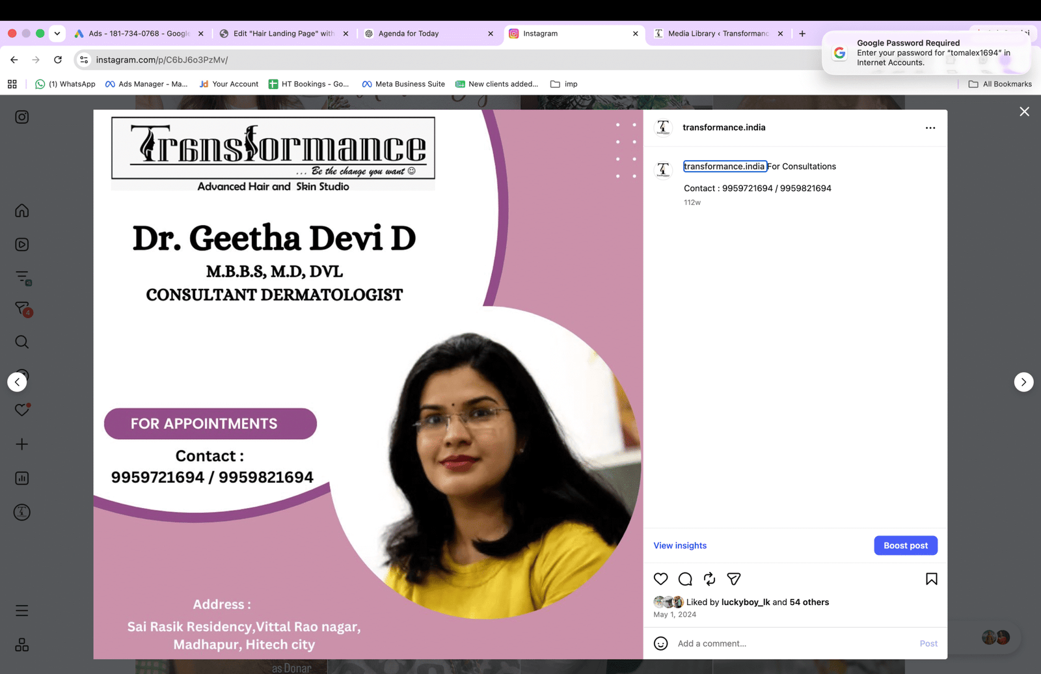Open HT Bookings bookmark
1041x674 pixels.
point(308,84)
